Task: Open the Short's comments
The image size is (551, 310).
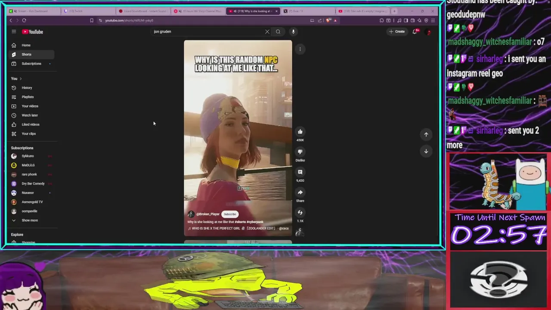Action: tap(300, 172)
